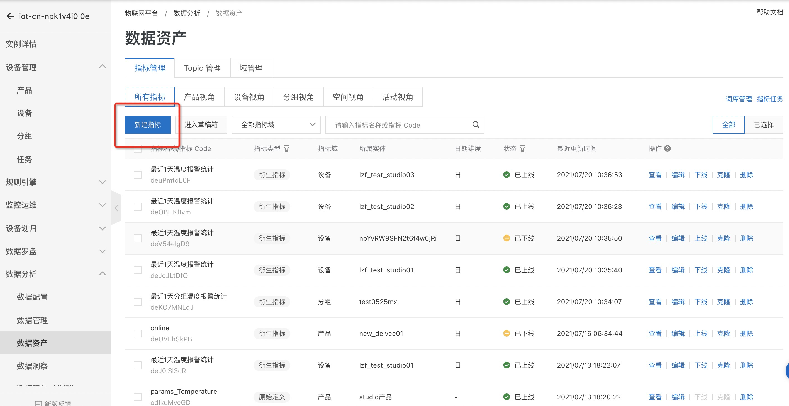This screenshot has width=789, height=406.
Task: Click the 数据分析 breadcrumb
Action: click(x=187, y=13)
